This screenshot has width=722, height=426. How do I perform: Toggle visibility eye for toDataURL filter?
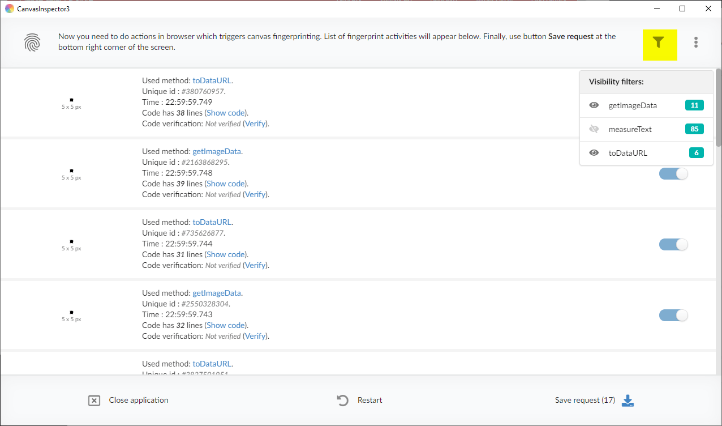click(x=594, y=153)
